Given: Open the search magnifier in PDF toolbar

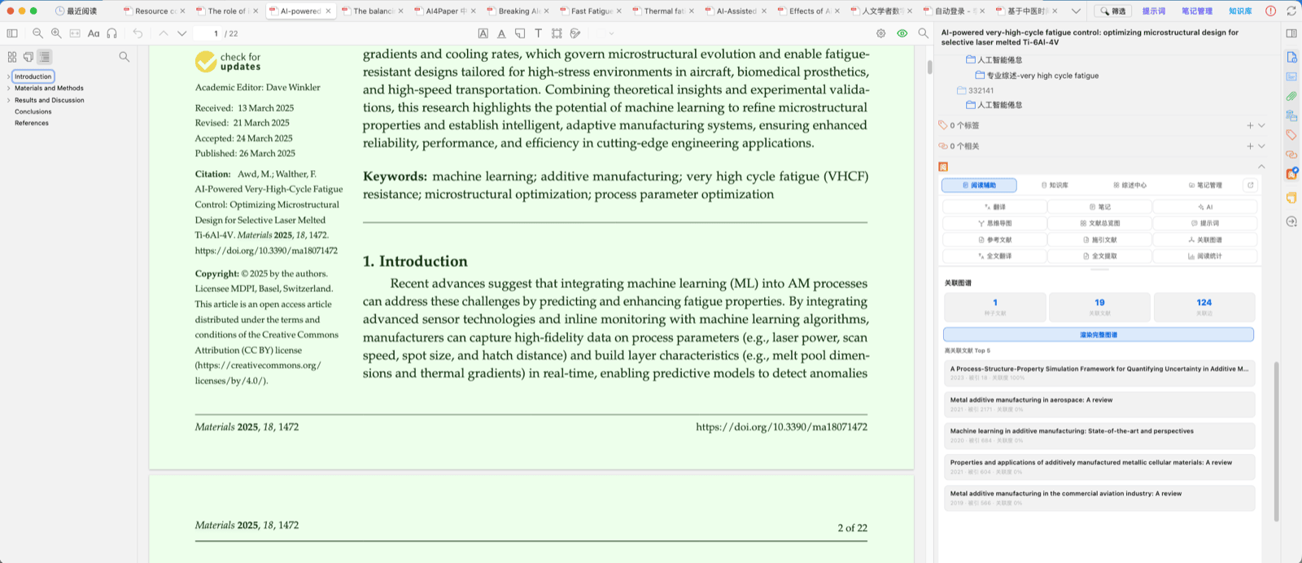Looking at the screenshot, I should [x=923, y=33].
